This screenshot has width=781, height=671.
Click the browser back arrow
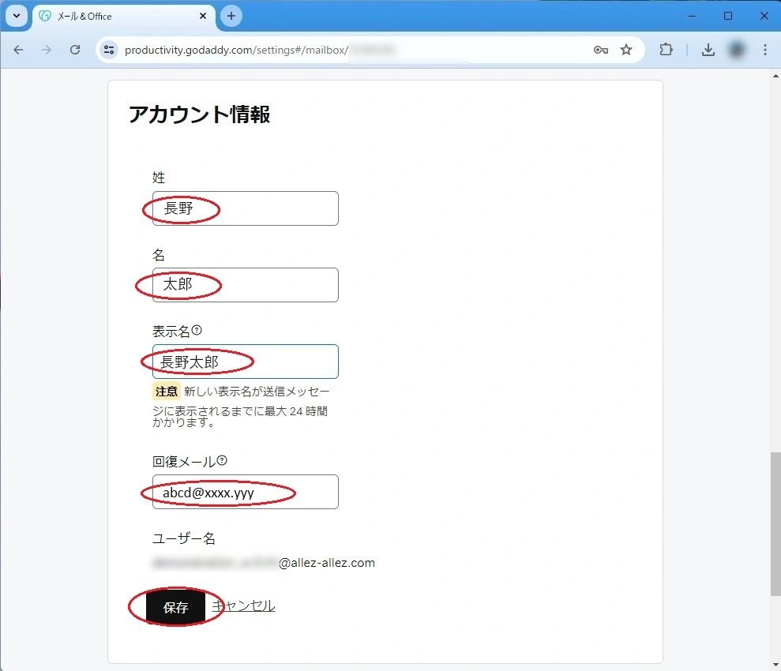19,50
